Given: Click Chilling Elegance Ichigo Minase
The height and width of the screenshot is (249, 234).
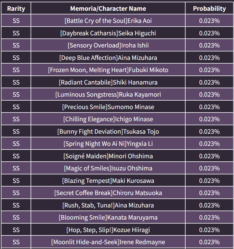Looking at the screenshot, I should [x=108, y=119].
